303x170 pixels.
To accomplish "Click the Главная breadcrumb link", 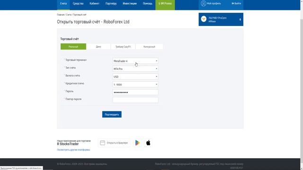I will [61, 15].
